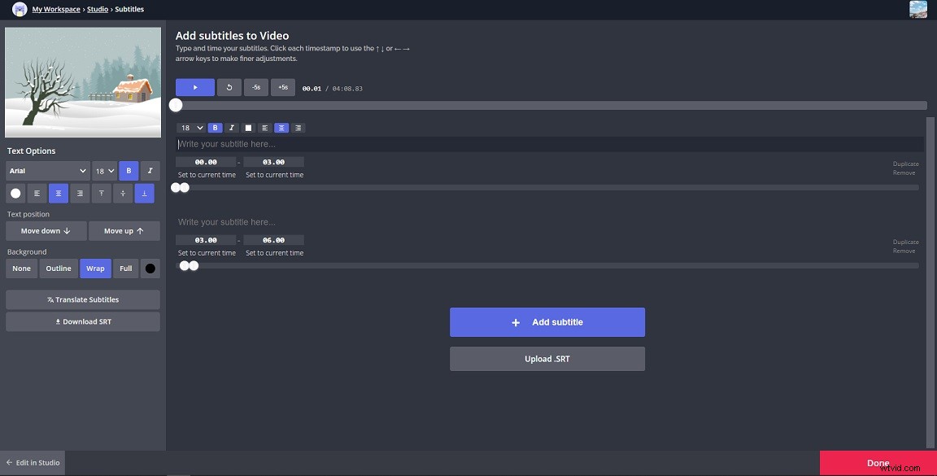Screen dimensions: 937x476
Task: Set vertical position to top
Action: (x=101, y=193)
